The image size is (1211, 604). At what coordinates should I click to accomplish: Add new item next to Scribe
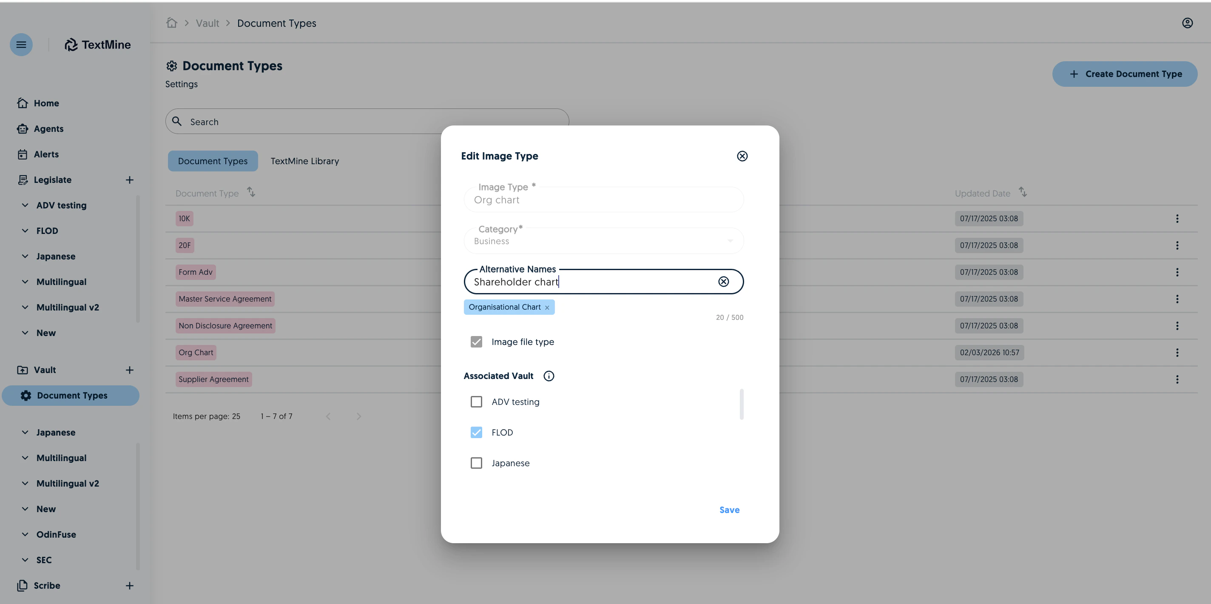click(x=129, y=585)
